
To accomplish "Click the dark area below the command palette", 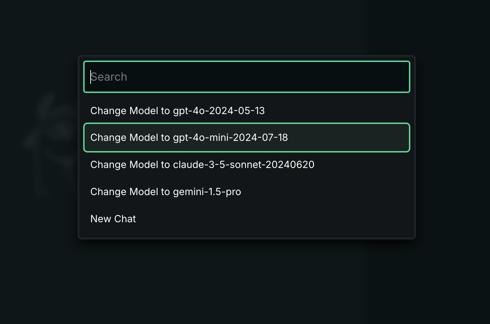I will (x=246, y=282).
